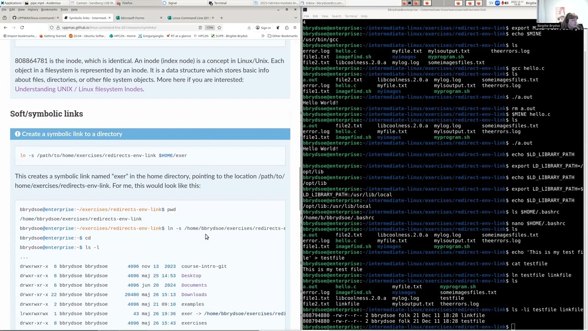Viewport: 588px width, 331px height.
Task: Switch to Inbox - bbrydsoe taskbar window
Action: tap(322, 3)
